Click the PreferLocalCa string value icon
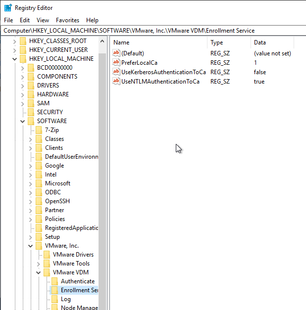Screen dimensions: 306x310 (116, 62)
